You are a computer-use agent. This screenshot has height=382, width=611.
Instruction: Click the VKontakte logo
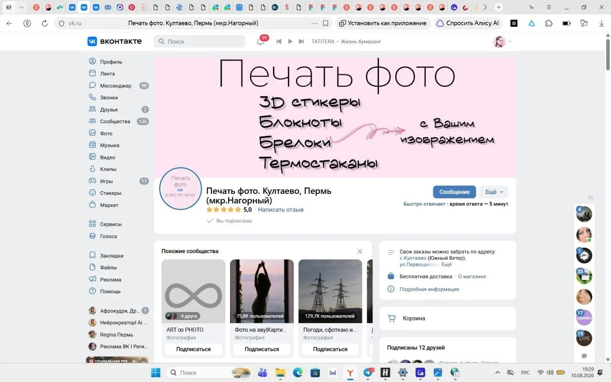pos(115,42)
